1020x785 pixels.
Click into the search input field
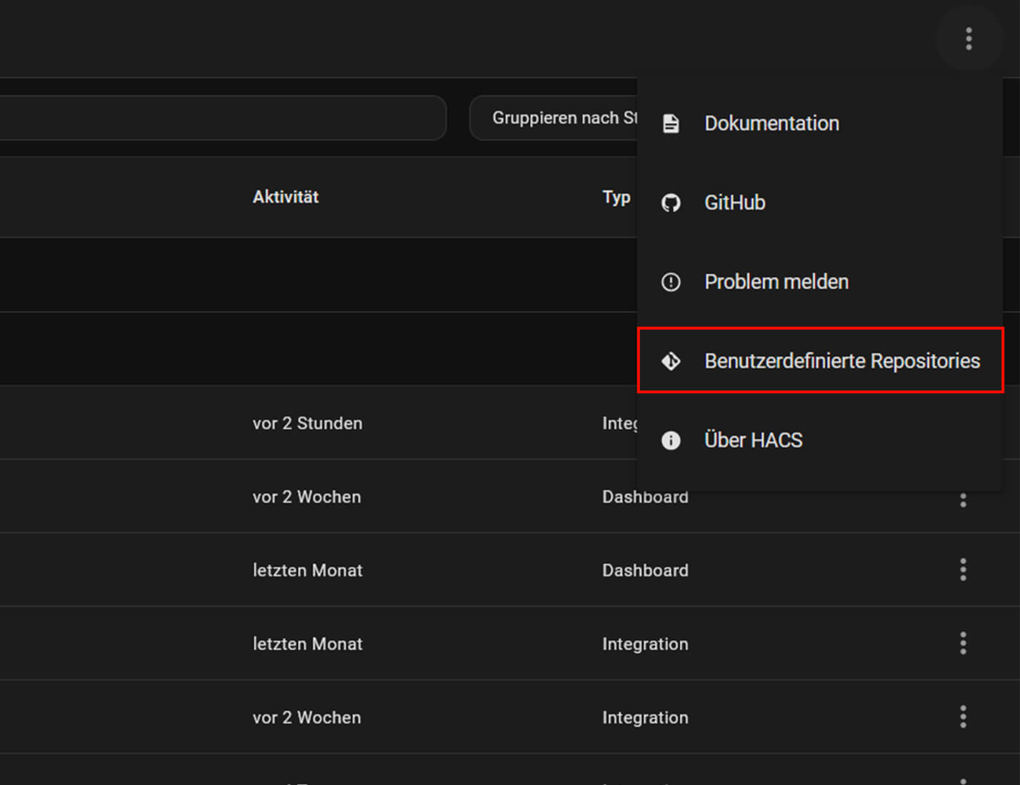click(214, 118)
